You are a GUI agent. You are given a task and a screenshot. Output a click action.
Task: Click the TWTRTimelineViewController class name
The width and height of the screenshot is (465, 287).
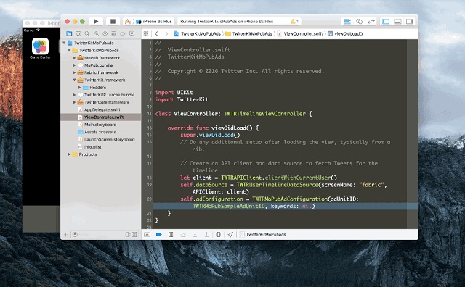coord(264,114)
